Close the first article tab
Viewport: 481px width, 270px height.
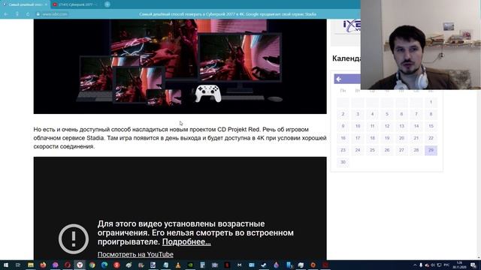(46, 4)
